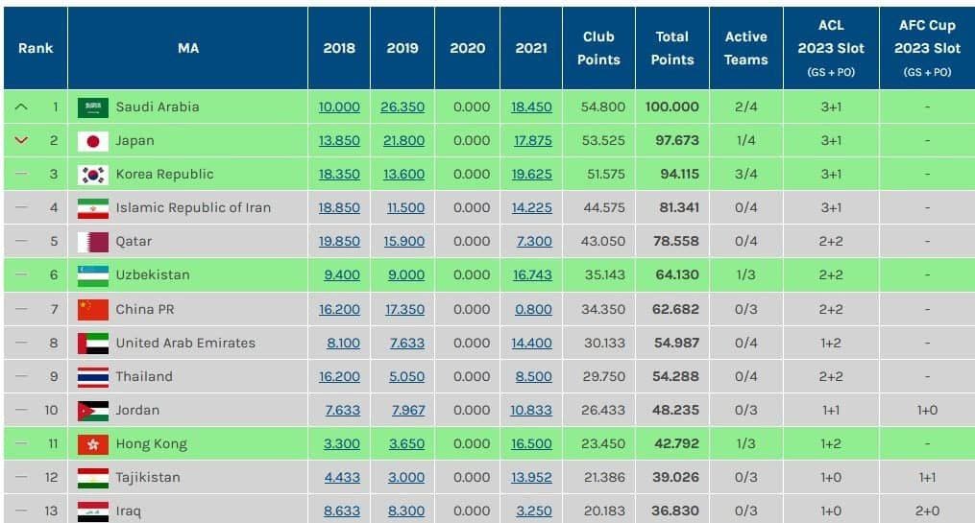Screen dimensions: 975x523
Task: Click the Club Points column header
Action: pos(598,48)
